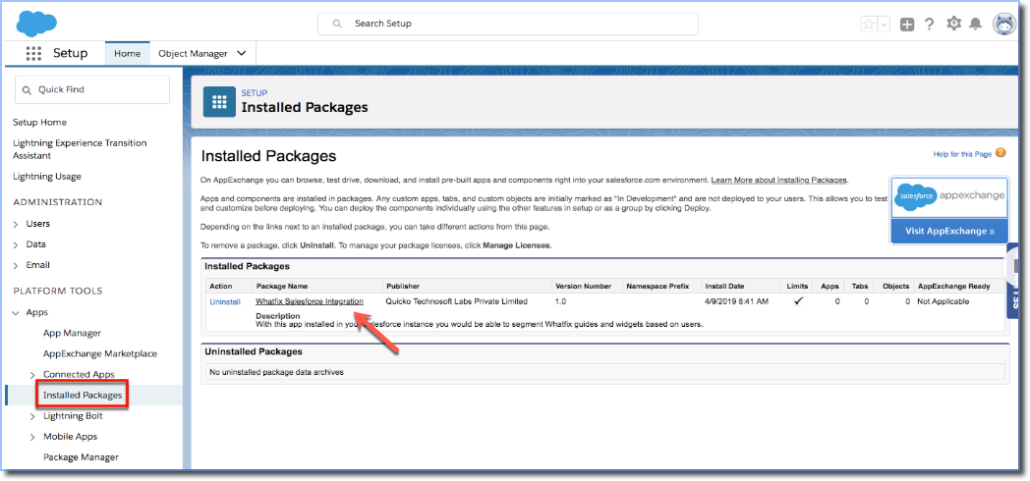Screen dimensions: 1030x481
Task: Expand the Users section
Action: pyautogui.click(x=16, y=225)
